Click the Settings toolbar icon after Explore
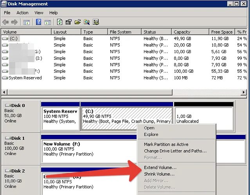 coord(96,22)
